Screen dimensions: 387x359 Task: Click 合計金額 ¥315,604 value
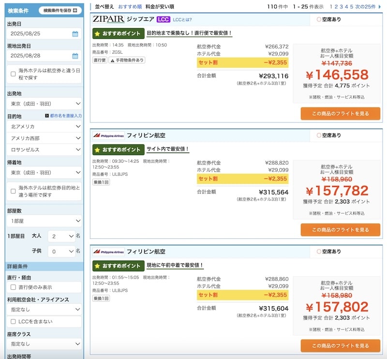[273, 308]
